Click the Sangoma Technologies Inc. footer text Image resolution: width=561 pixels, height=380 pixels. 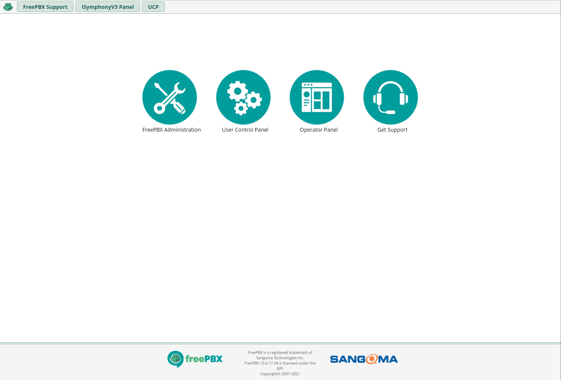(280, 358)
